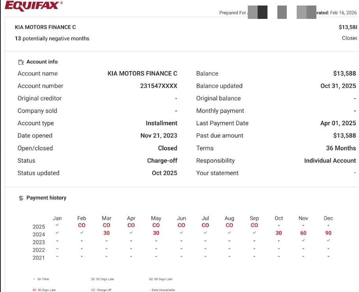Click the November 2023 on-time checkmark
Screen dimensions: 359x292
(303, 240)
